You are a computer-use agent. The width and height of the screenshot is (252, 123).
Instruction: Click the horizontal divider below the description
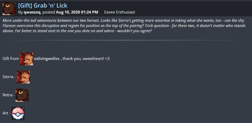coord(125,40)
